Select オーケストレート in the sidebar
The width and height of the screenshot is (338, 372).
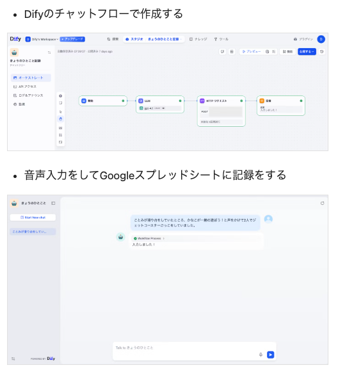point(31,78)
